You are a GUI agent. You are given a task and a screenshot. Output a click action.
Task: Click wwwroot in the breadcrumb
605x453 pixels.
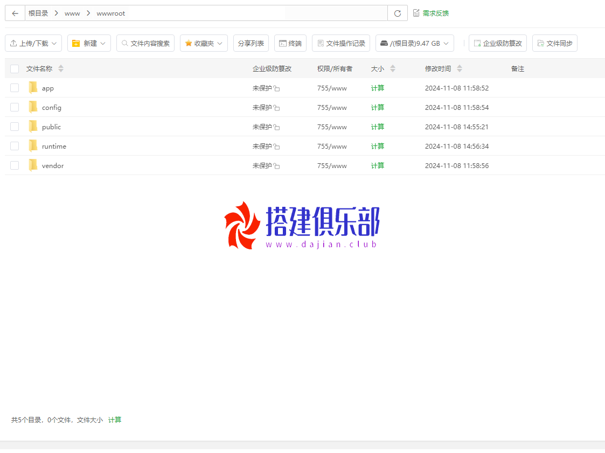pyautogui.click(x=111, y=13)
